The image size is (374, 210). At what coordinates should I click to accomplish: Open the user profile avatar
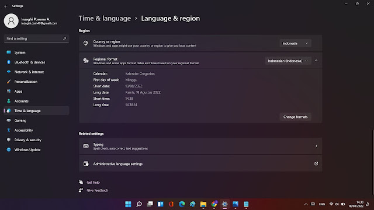coord(11,21)
